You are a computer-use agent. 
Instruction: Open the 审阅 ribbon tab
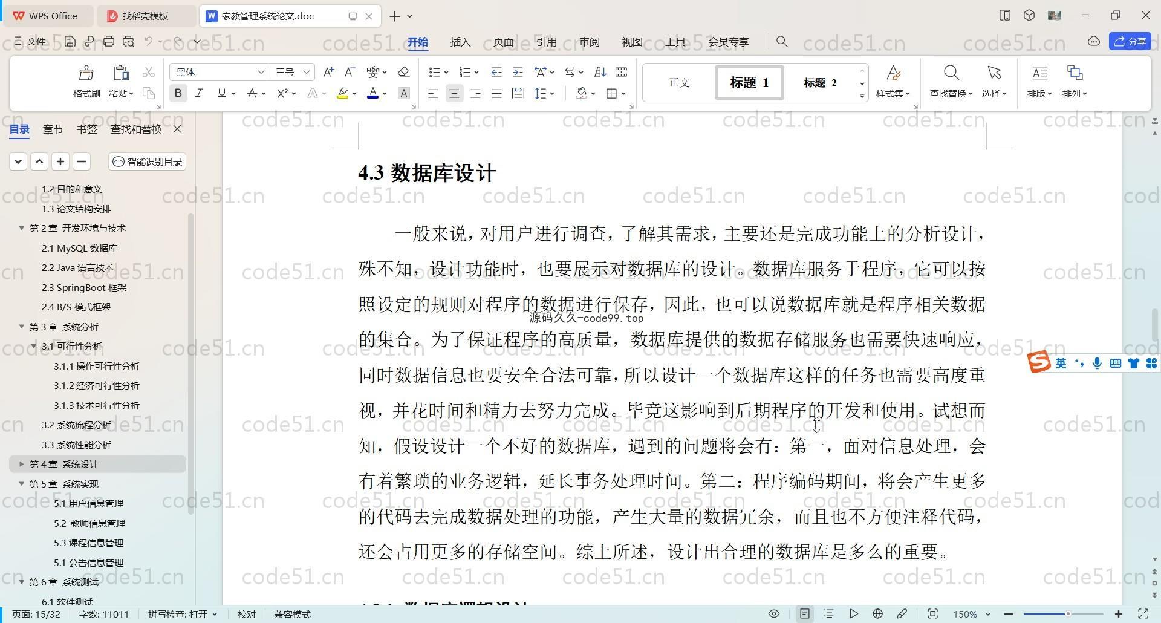tap(589, 42)
